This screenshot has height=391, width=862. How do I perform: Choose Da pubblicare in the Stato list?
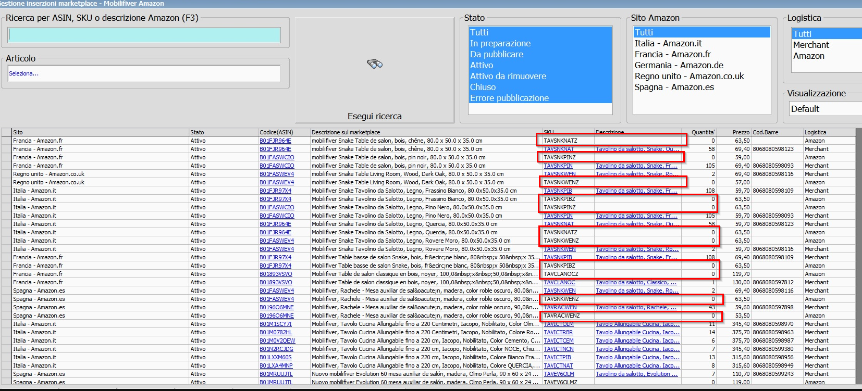(x=540, y=54)
